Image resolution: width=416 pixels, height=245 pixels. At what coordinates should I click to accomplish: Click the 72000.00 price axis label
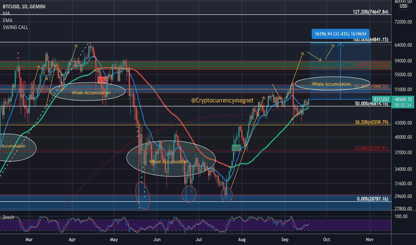(x=403, y=22)
